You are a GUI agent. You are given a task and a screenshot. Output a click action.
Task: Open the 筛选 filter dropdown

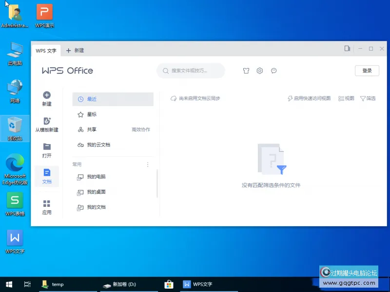368,98
